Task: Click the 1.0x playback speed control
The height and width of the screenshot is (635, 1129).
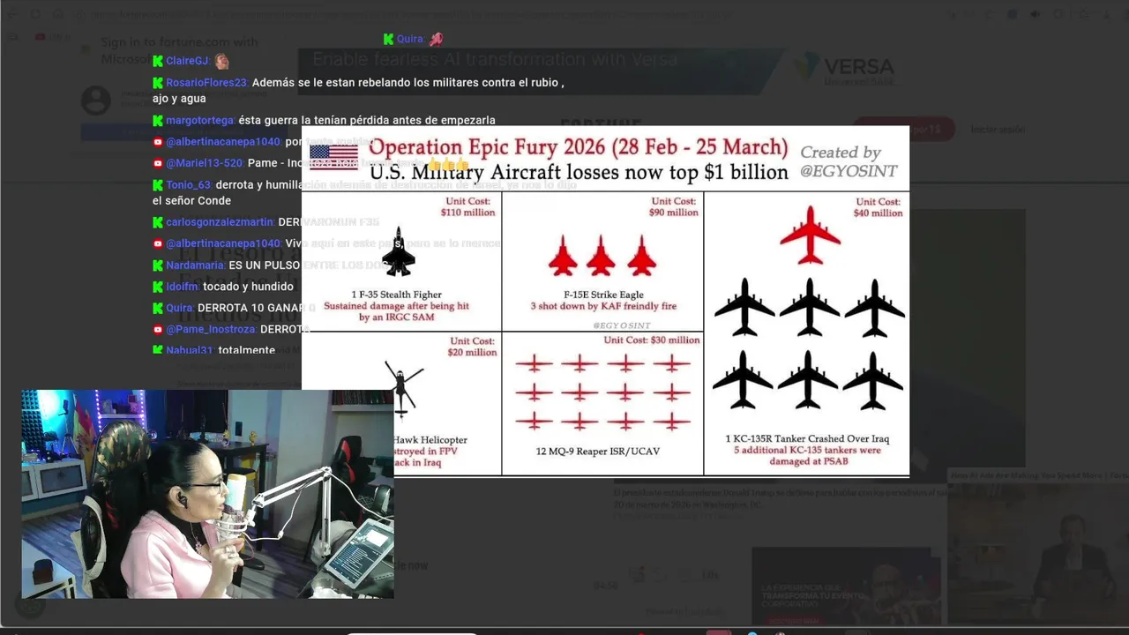Action: (x=708, y=575)
